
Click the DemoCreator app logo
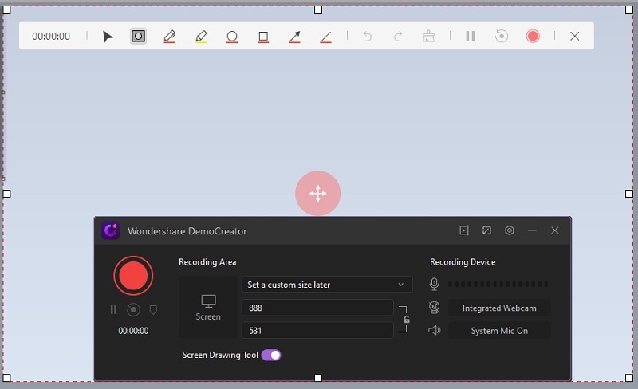click(x=111, y=230)
